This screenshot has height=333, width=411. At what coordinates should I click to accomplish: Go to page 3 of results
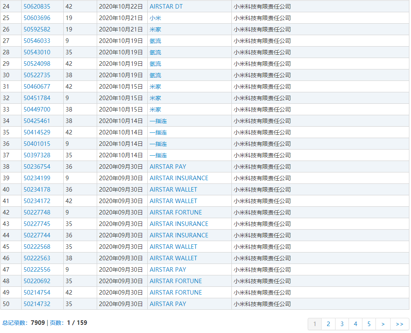(342, 324)
